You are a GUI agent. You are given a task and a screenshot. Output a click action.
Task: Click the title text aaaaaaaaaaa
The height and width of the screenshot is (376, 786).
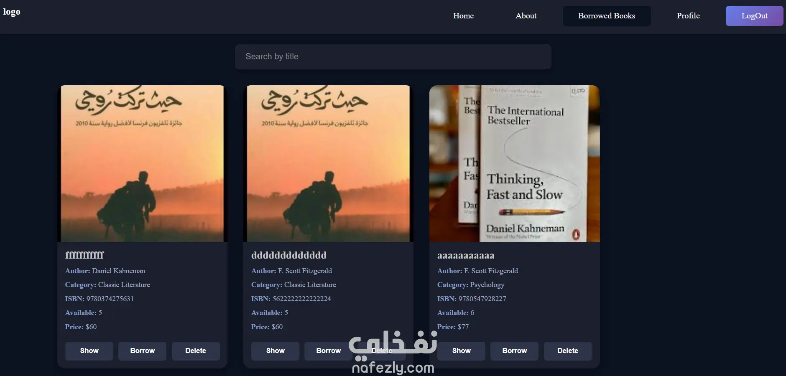pyautogui.click(x=466, y=255)
